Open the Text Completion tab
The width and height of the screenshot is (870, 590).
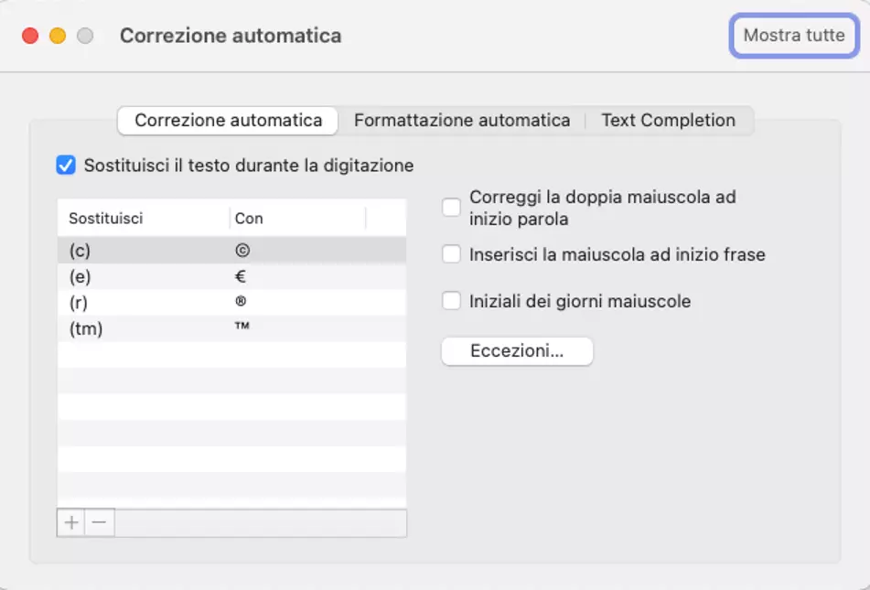(669, 121)
